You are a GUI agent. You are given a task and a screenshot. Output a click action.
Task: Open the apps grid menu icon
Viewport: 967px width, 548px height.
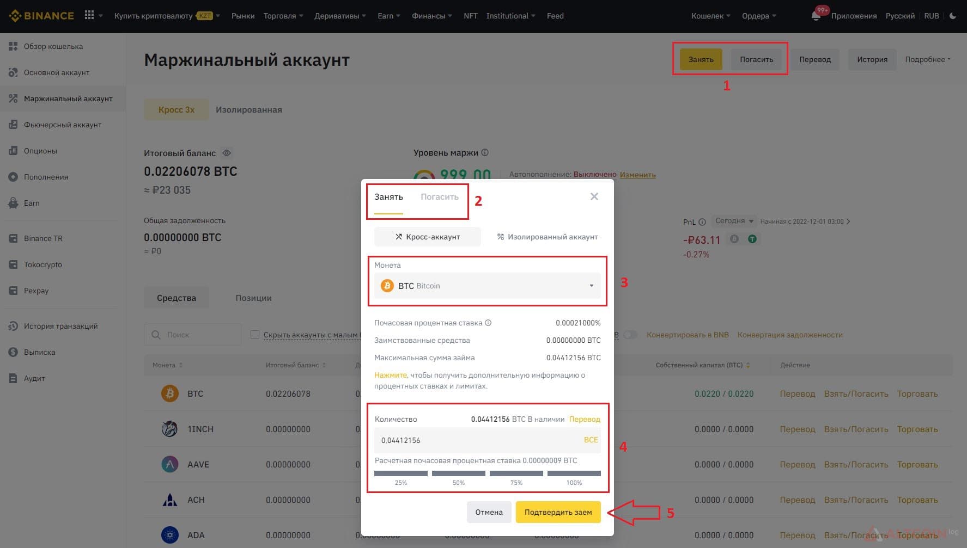pyautogui.click(x=89, y=15)
